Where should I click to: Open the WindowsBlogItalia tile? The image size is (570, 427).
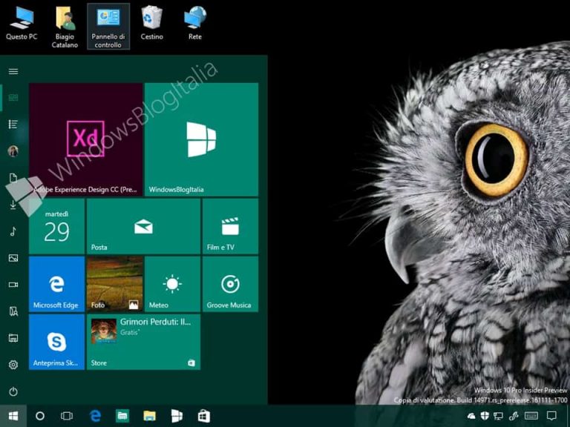[201, 140]
